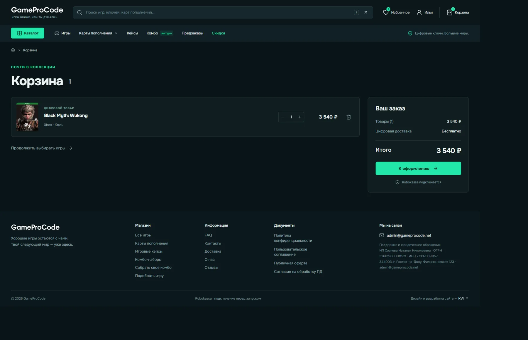This screenshot has height=340, width=528.
Task: Expand Карты пополнения dropdown
Action: tap(98, 33)
